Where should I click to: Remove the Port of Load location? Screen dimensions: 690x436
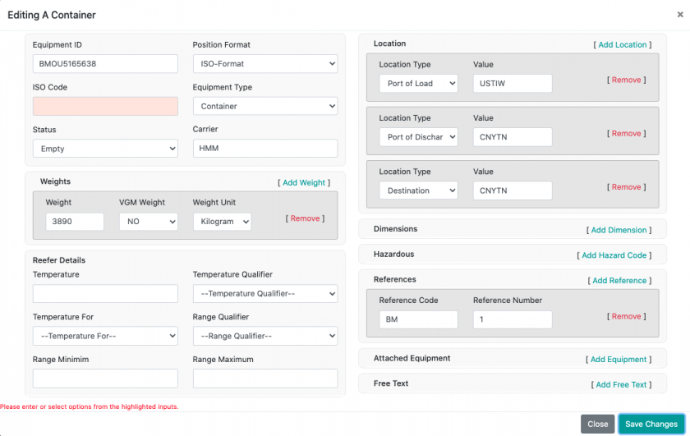point(626,80)
